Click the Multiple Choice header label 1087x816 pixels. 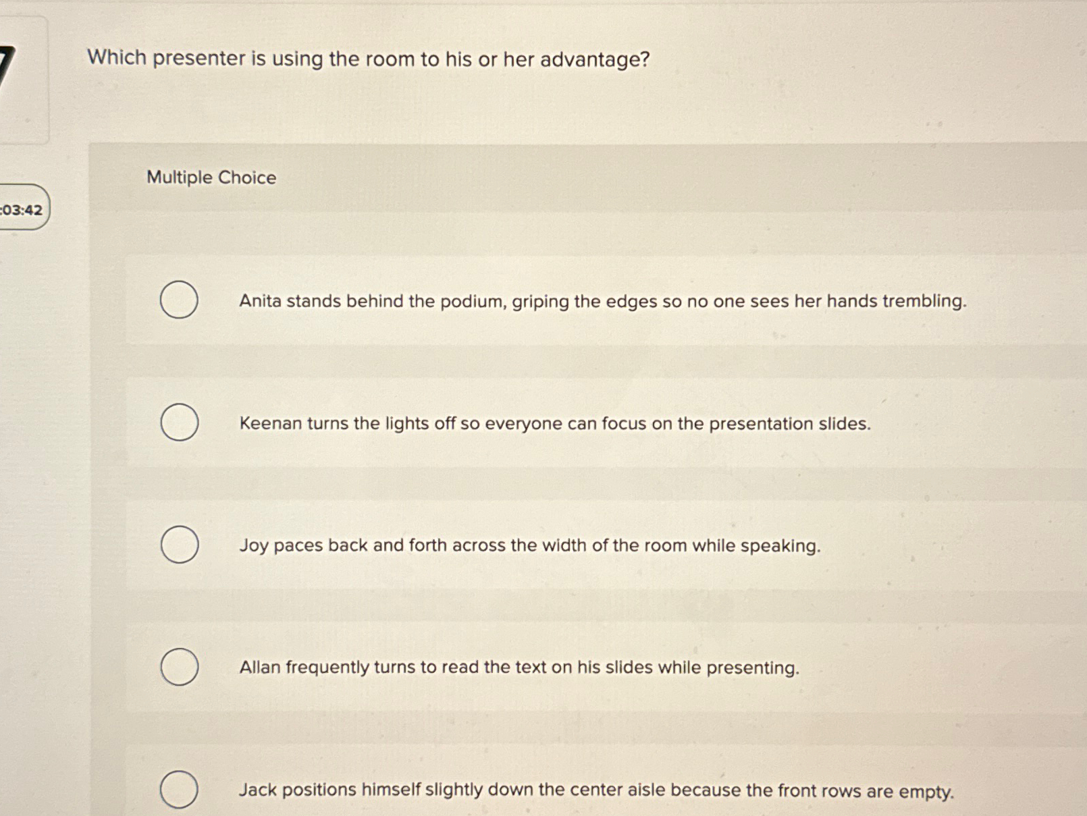[211, 178]
